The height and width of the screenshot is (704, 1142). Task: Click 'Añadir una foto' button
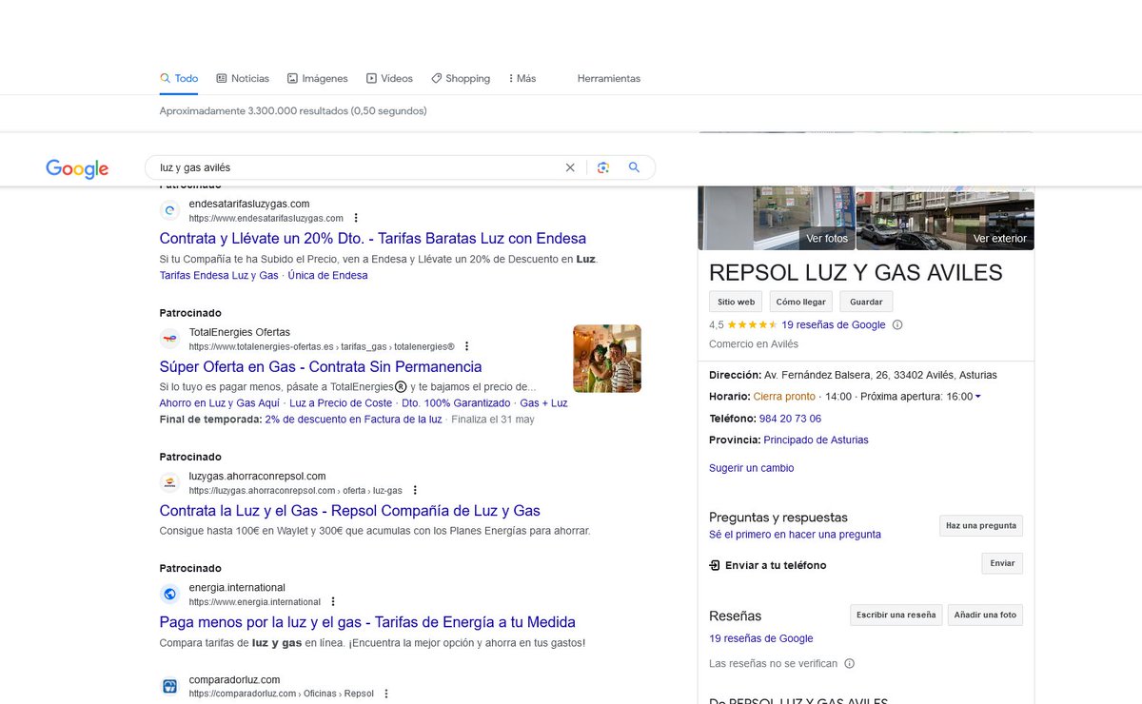pos(985,615)
